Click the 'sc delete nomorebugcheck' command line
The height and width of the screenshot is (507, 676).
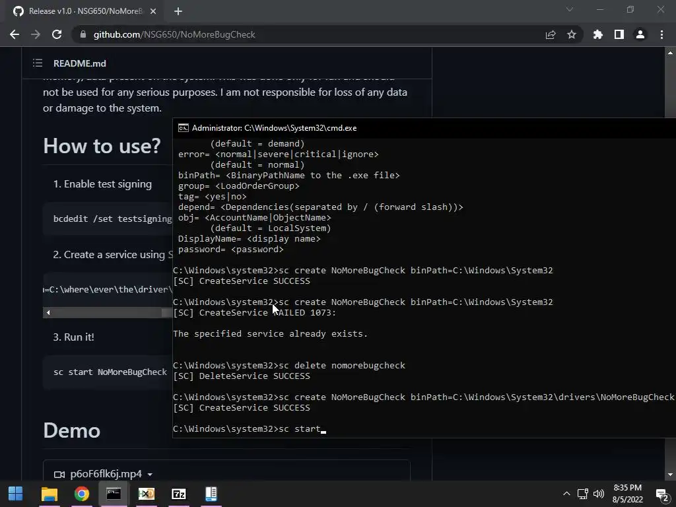click(289, 365)
